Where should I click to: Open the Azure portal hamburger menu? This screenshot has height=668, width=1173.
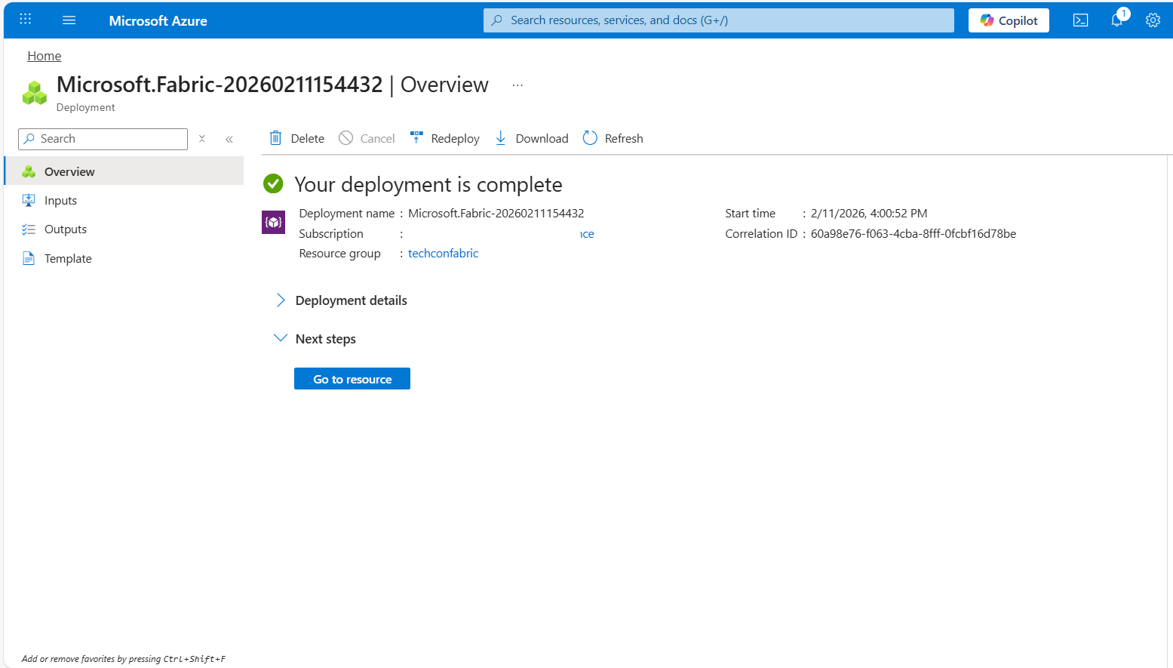click(x=69, y=20)
